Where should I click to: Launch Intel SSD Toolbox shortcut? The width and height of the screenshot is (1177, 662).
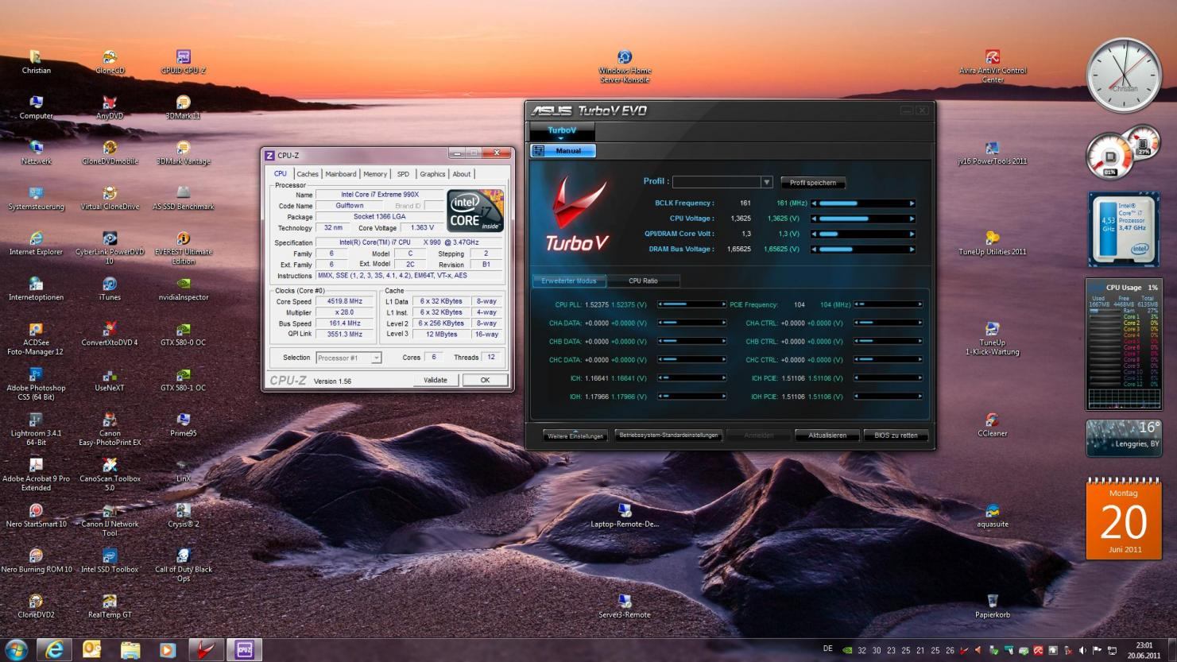110,560
